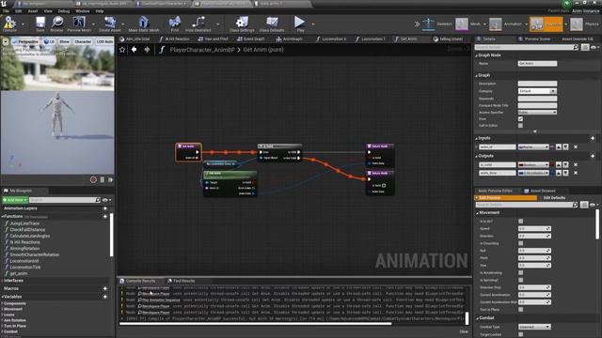Add a new variable with the plus icon
Image resolution: width=602 pixels, height=338 pixels.
pyautogui.click(x=105, y=297)
